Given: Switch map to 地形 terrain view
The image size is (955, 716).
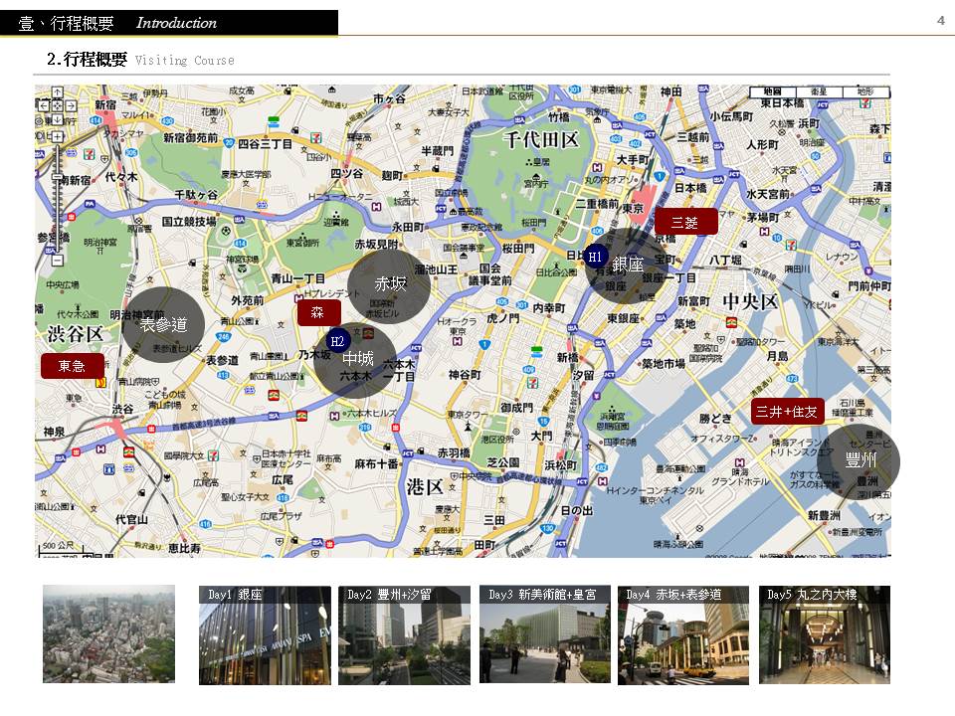Looking at the screenshot, I should (865, 92).
